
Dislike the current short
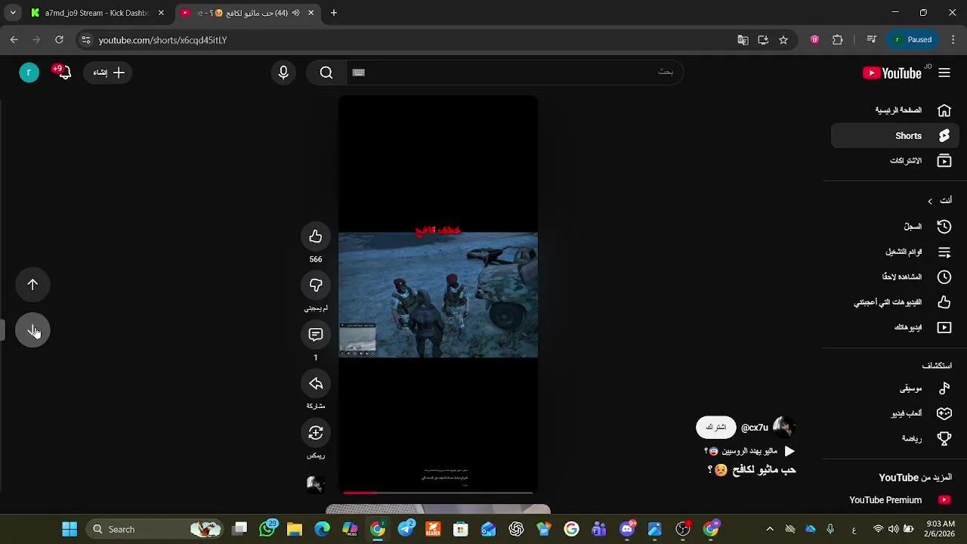(x=316, y=286)
